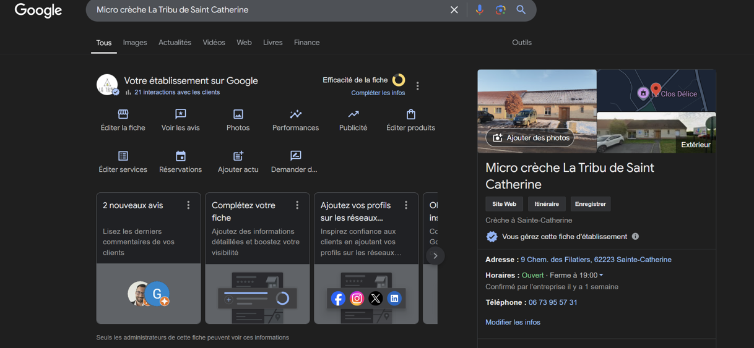
Task: Click the Instagram icon in card
Action: coord(357,299)
